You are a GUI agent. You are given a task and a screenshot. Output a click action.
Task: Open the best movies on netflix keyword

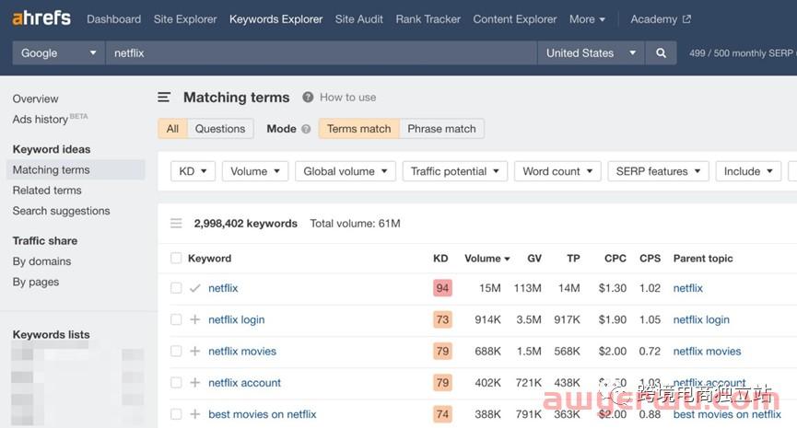click(263, 414)
